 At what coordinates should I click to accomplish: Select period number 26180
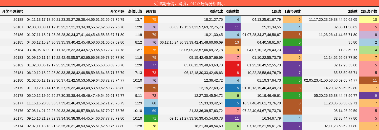coord(18,80)
